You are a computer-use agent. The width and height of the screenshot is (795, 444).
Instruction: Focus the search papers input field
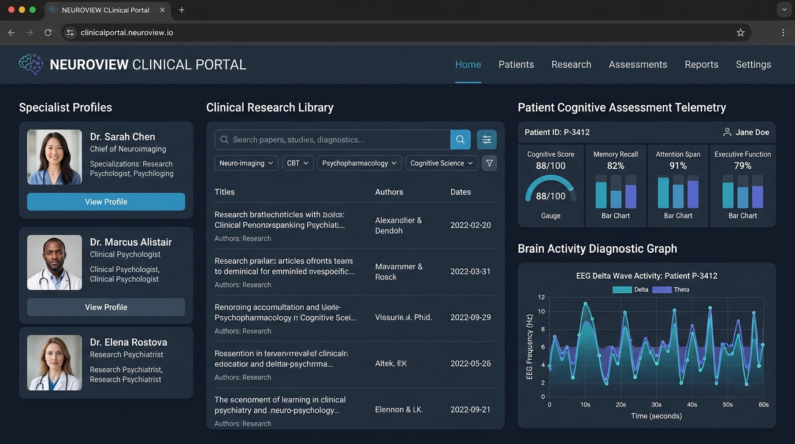(x=332, y=139)
